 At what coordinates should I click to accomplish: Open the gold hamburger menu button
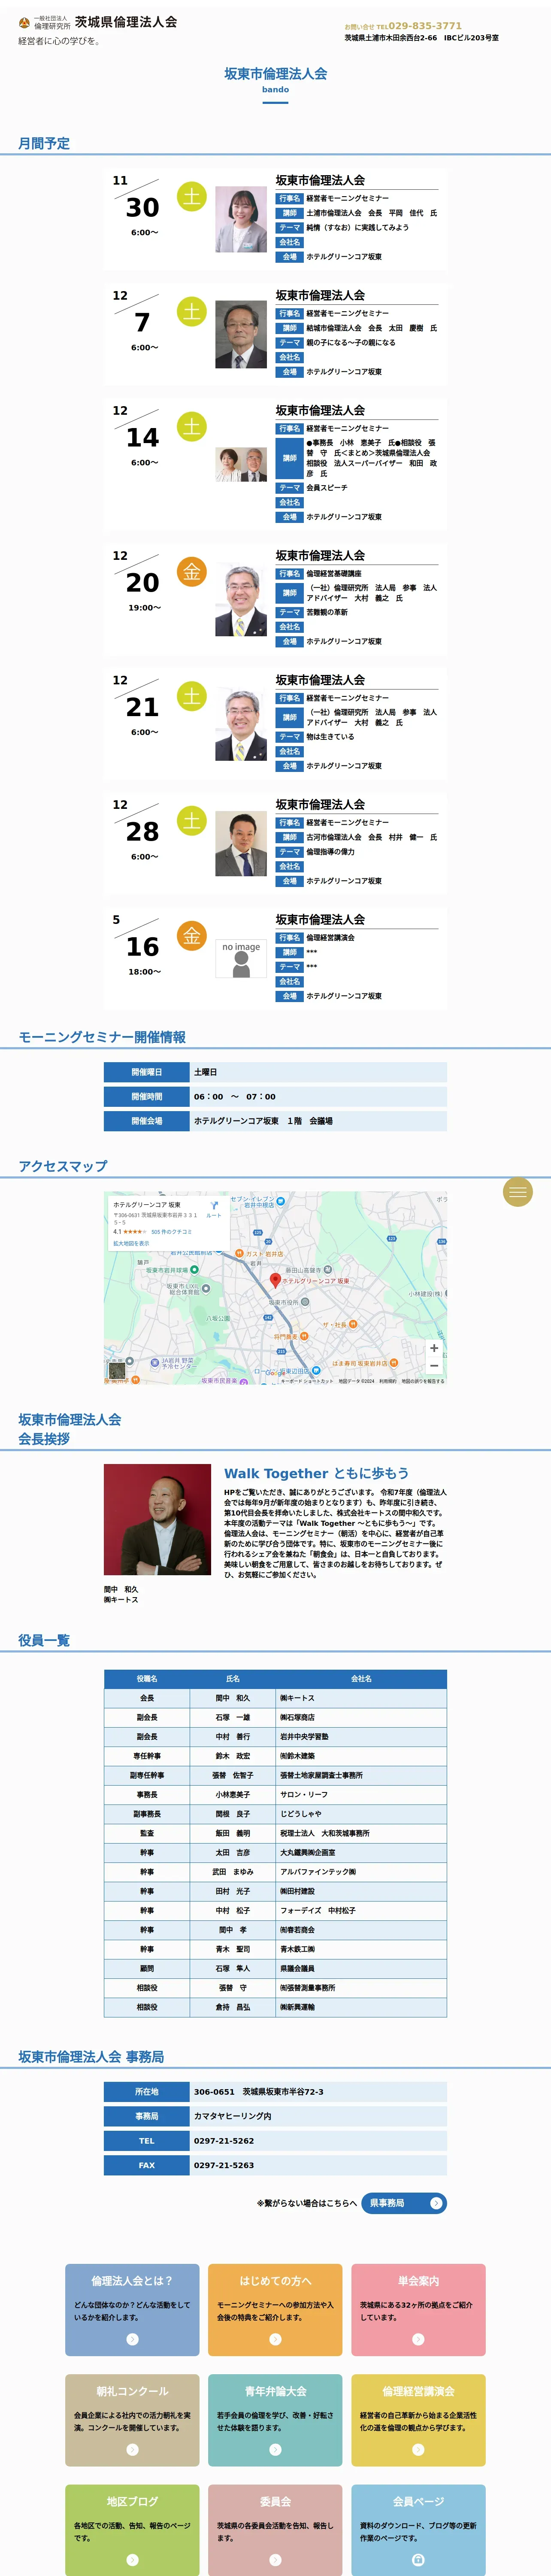[x=517, y=1191]
